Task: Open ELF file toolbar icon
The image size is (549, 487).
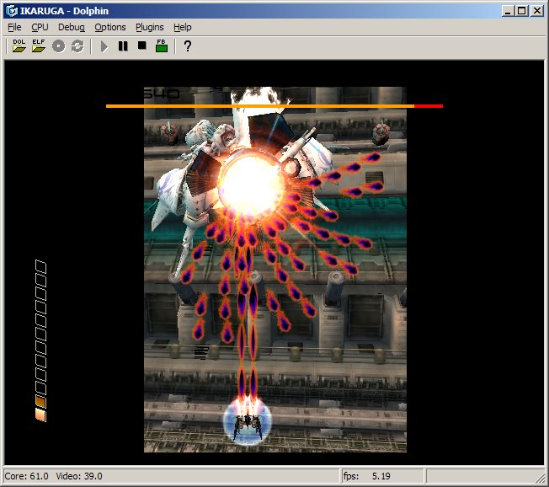Action: (39, 45)
